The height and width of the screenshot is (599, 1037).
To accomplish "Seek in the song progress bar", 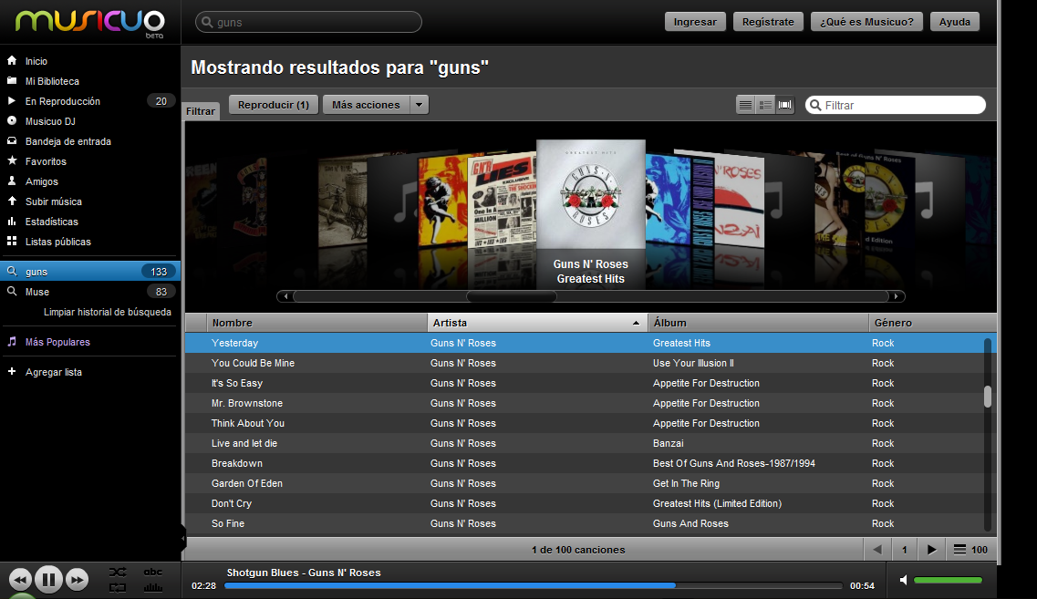I will pyautogui.click(x=533, y=585).
